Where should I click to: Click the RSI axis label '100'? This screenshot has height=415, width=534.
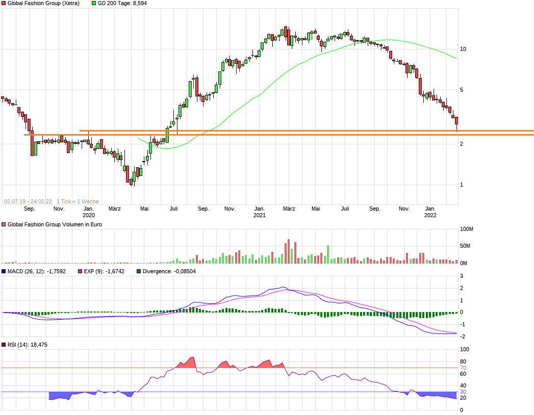pyautogui.click(x=465, y=349)
